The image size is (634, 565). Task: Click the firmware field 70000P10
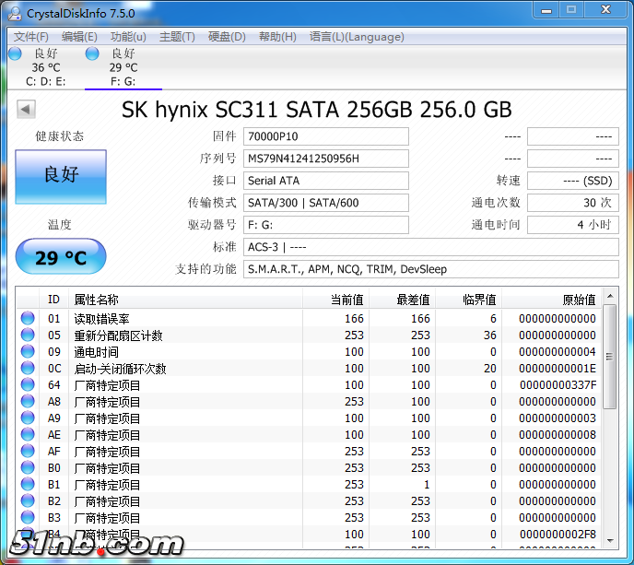pos(326,136)
